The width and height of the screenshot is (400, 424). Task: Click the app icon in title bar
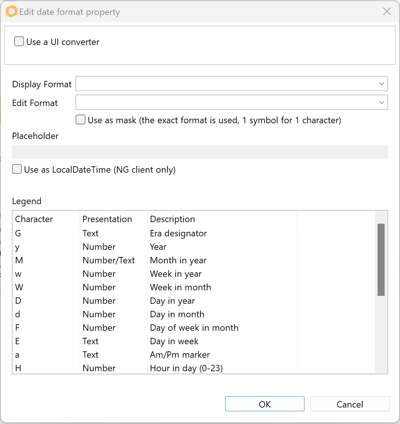[x=12, y=12]
